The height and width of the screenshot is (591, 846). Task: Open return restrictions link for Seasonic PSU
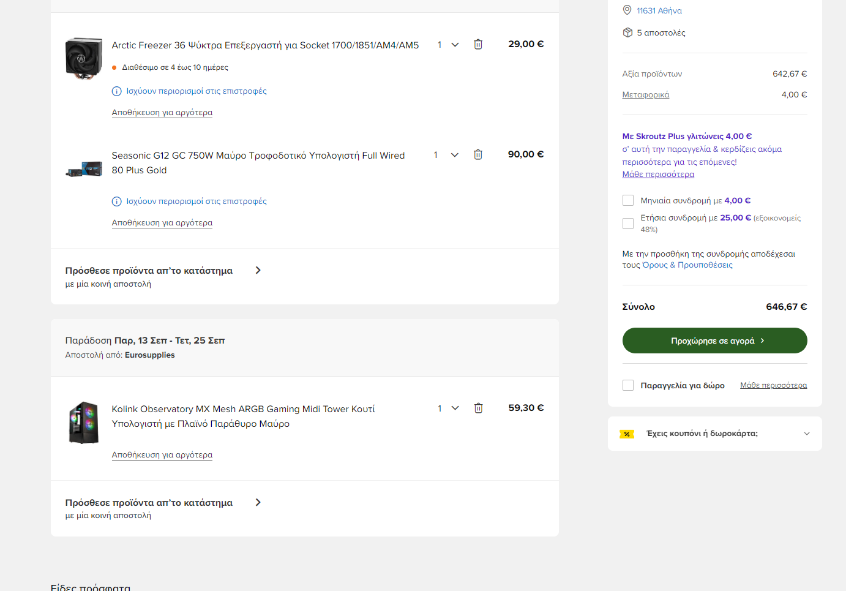click(x=197, y=201)
